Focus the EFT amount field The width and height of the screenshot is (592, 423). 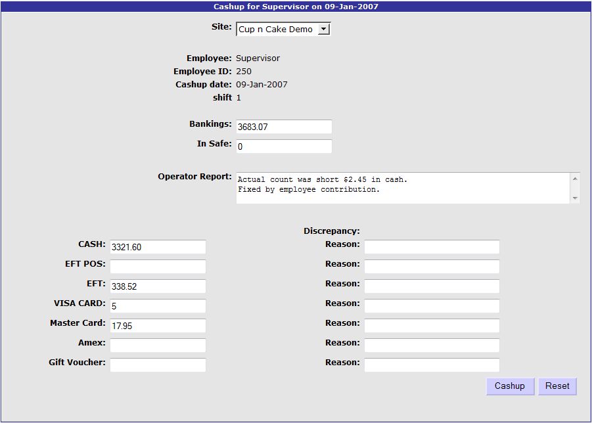pos(158,286)
